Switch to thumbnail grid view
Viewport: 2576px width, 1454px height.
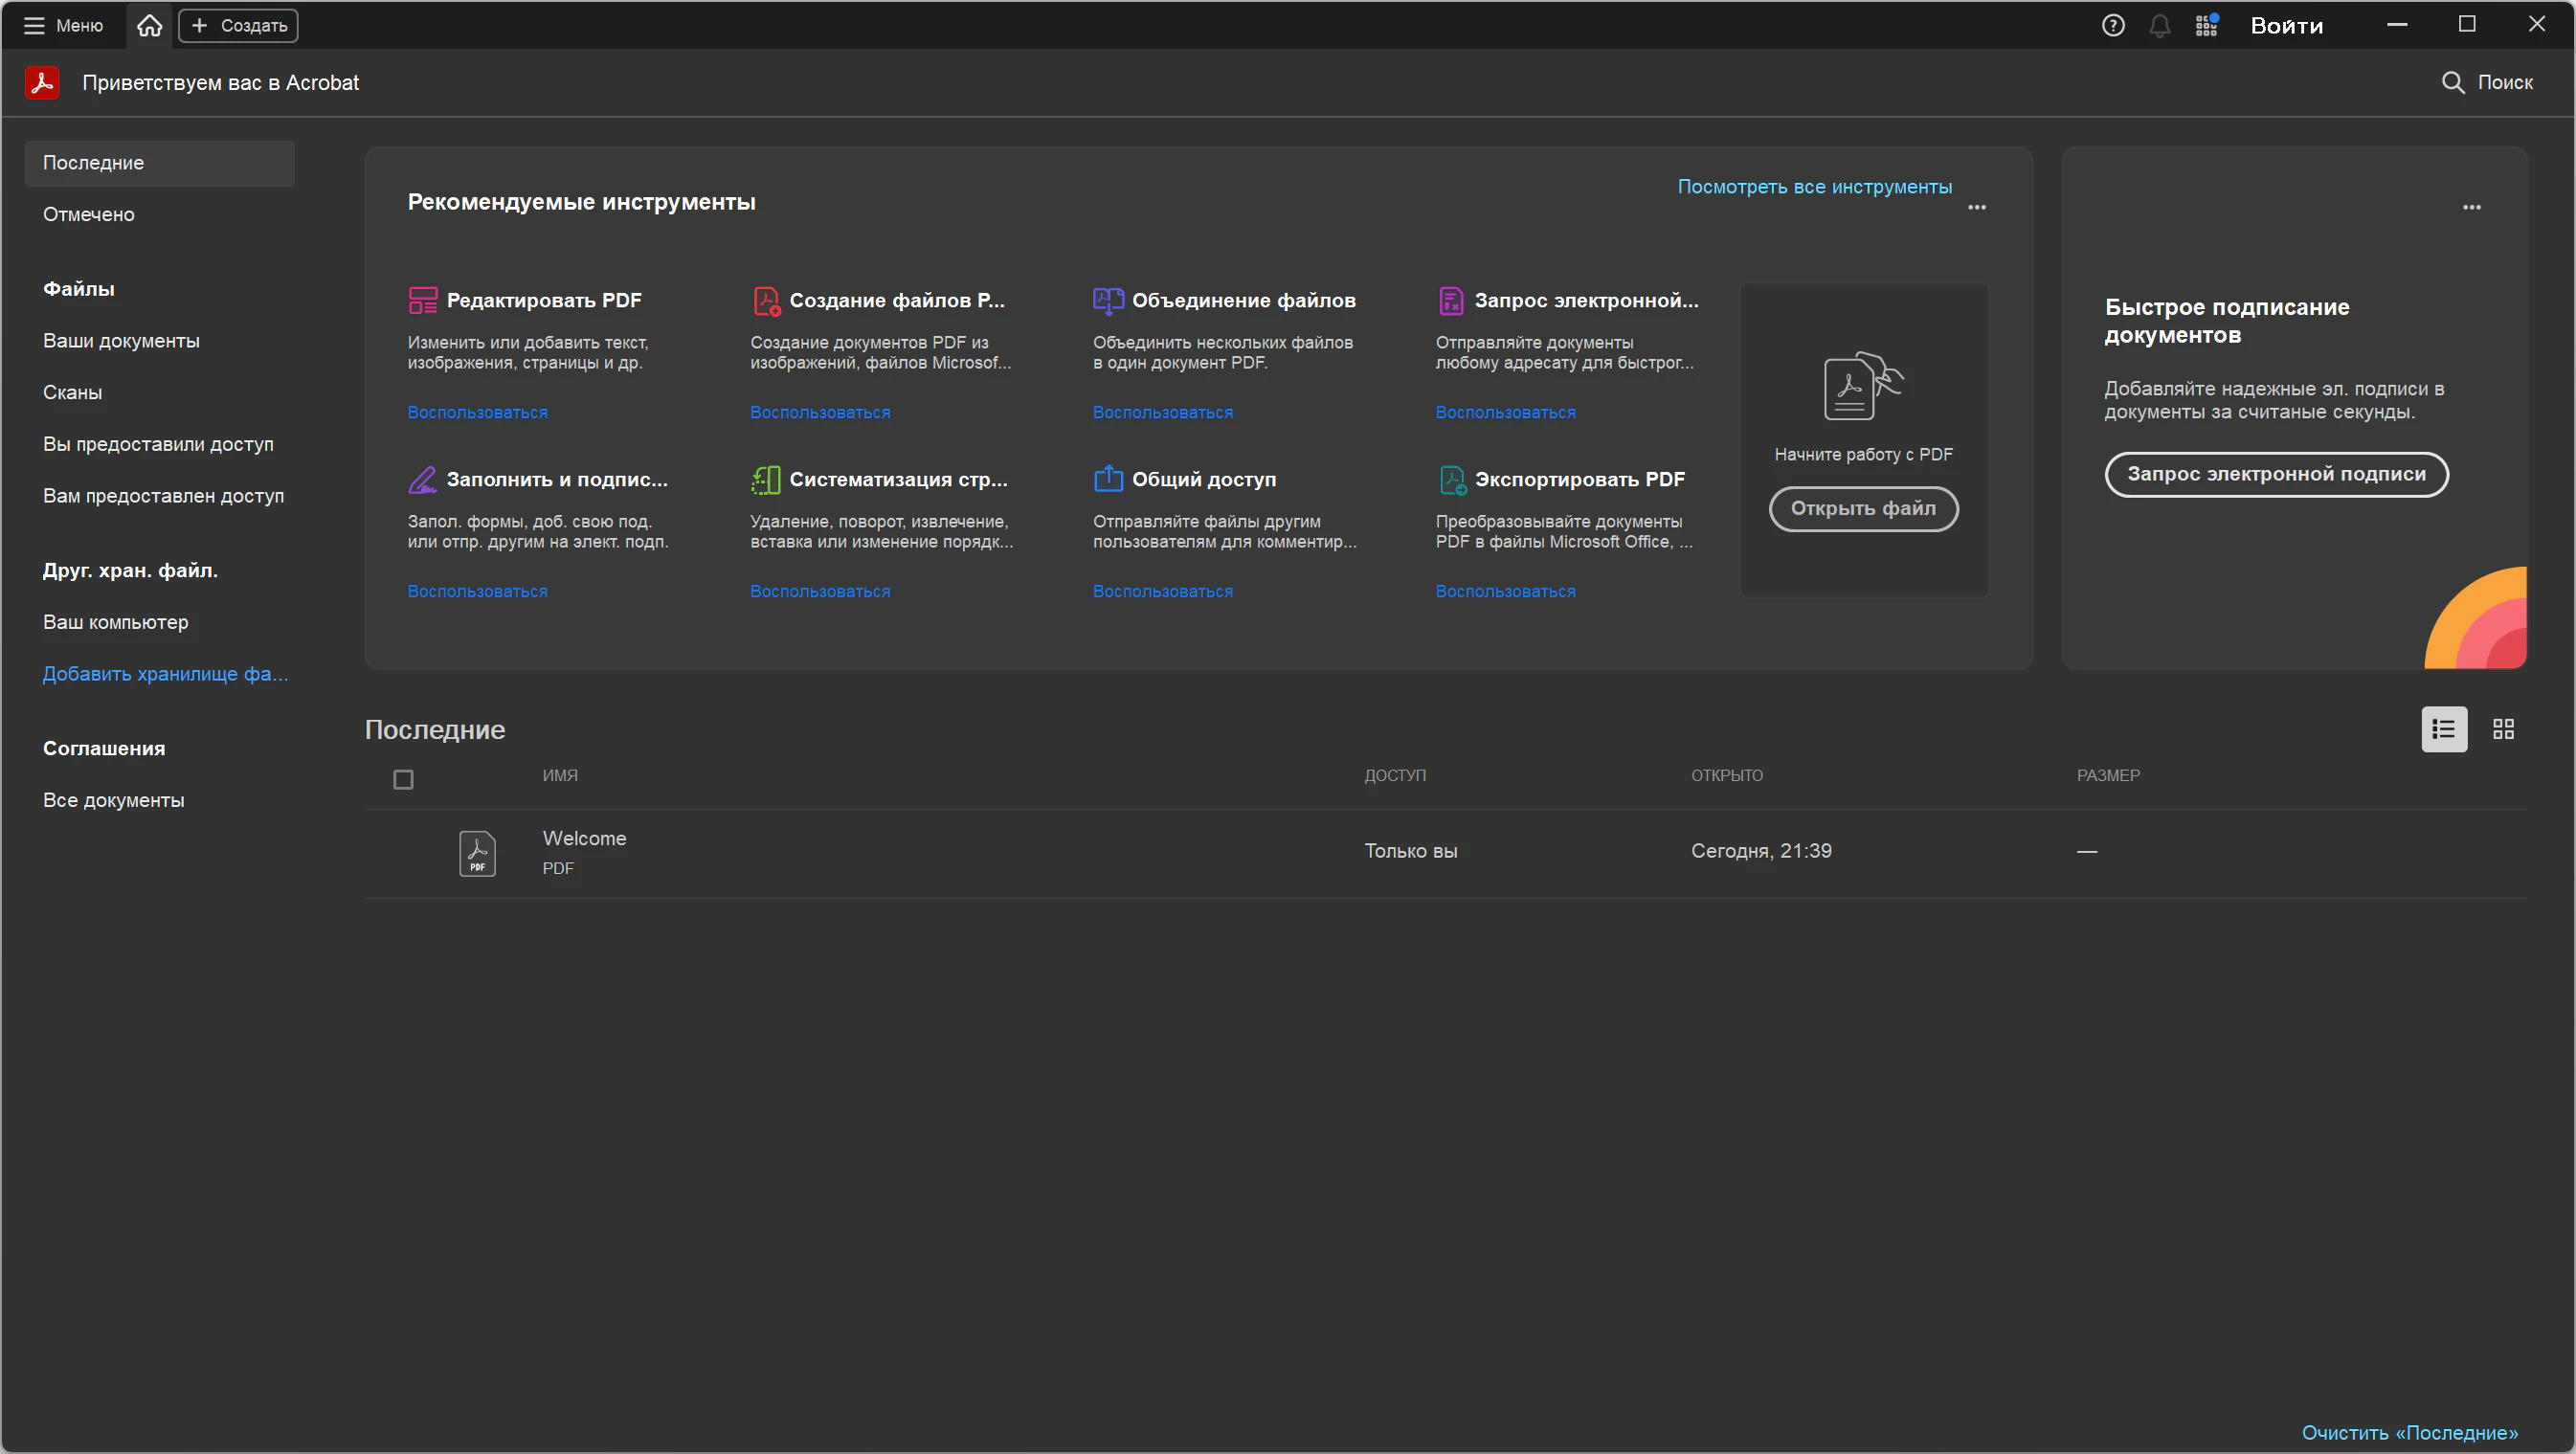coord(2503,729)
